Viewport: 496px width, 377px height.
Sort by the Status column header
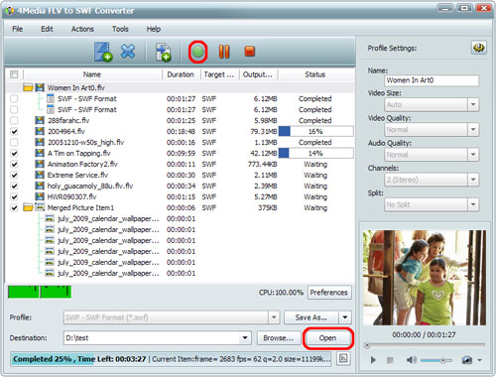point(315,74)
